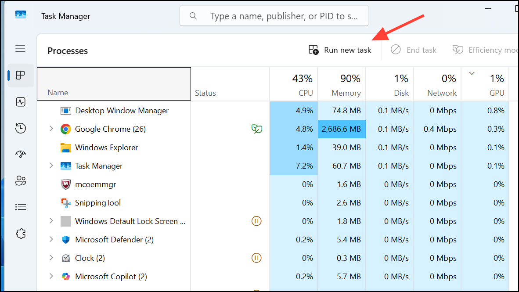Expand the Microsoft Copilot process group

[51, 276]
